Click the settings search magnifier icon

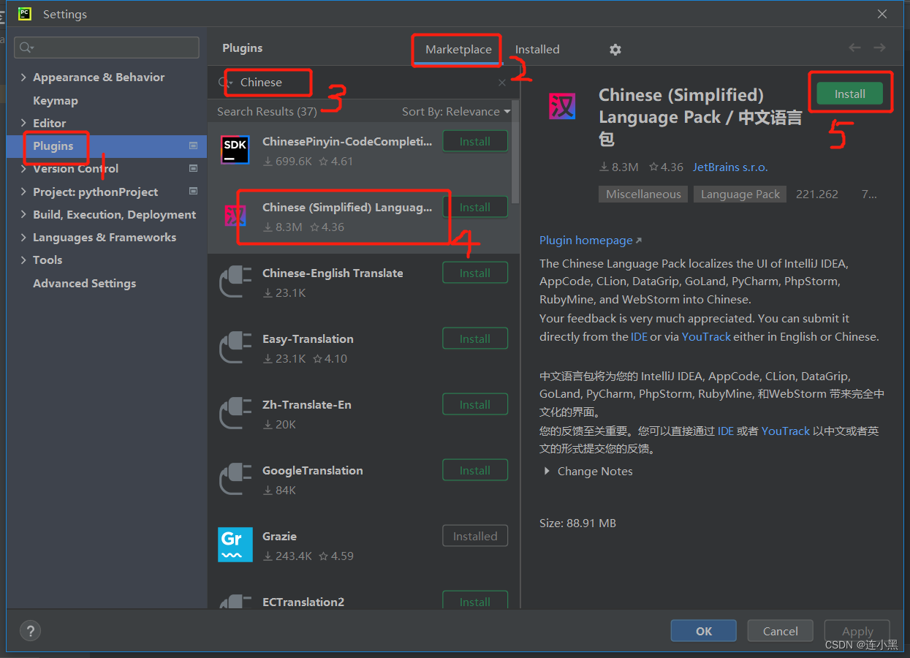point(27,48)
